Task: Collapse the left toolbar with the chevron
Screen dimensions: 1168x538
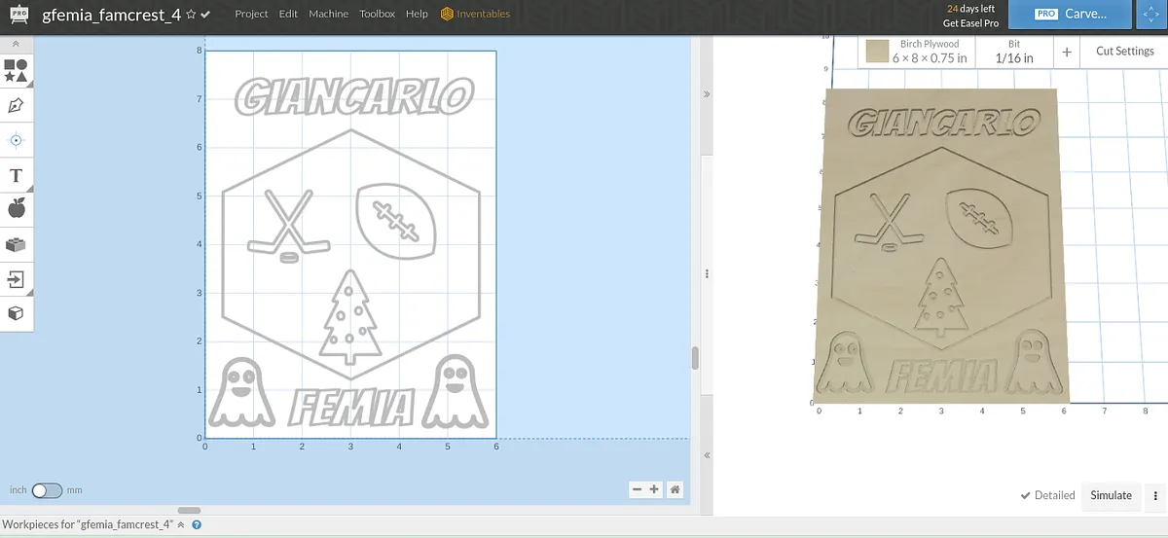Action: click(16, 45)
